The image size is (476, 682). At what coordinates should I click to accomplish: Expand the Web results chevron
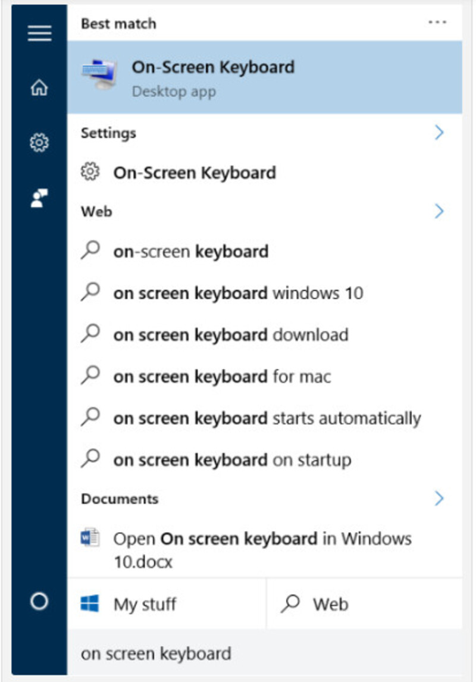439,211
